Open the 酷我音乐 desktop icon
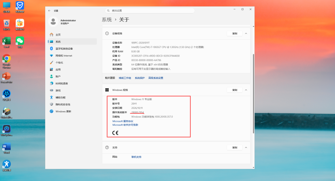Viewport: 335px width, 181px height. click(x=20, y=25)
